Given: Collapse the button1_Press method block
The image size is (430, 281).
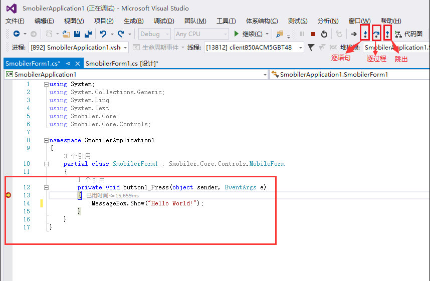Looking at the screenshot, I should point(46,187).
